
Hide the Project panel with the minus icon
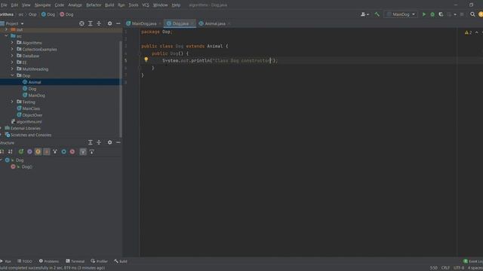(x=118, y=23)
